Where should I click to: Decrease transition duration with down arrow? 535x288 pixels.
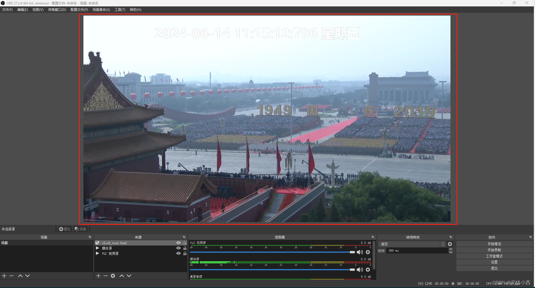tap(451, 252)
